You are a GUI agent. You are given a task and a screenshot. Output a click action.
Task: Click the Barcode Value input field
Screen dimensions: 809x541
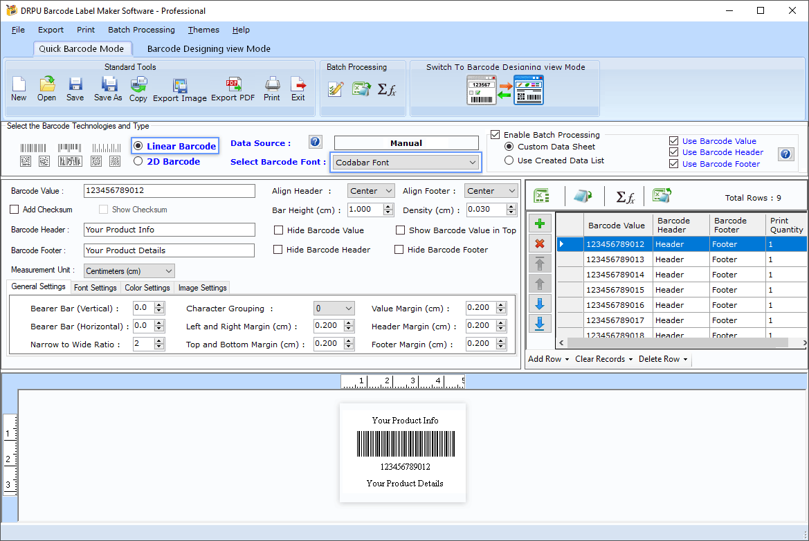[170, 191]
